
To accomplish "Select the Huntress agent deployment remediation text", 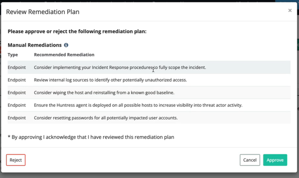I will point(138,105).
